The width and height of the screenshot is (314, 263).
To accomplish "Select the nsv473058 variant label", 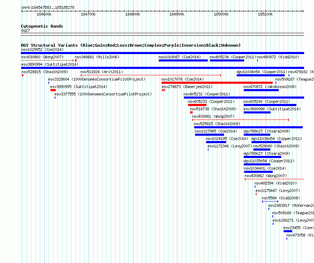I will tap(300, 235).
